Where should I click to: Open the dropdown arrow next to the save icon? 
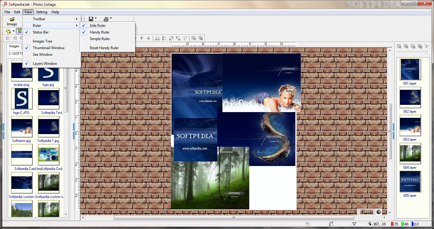(x=96, y=18)
